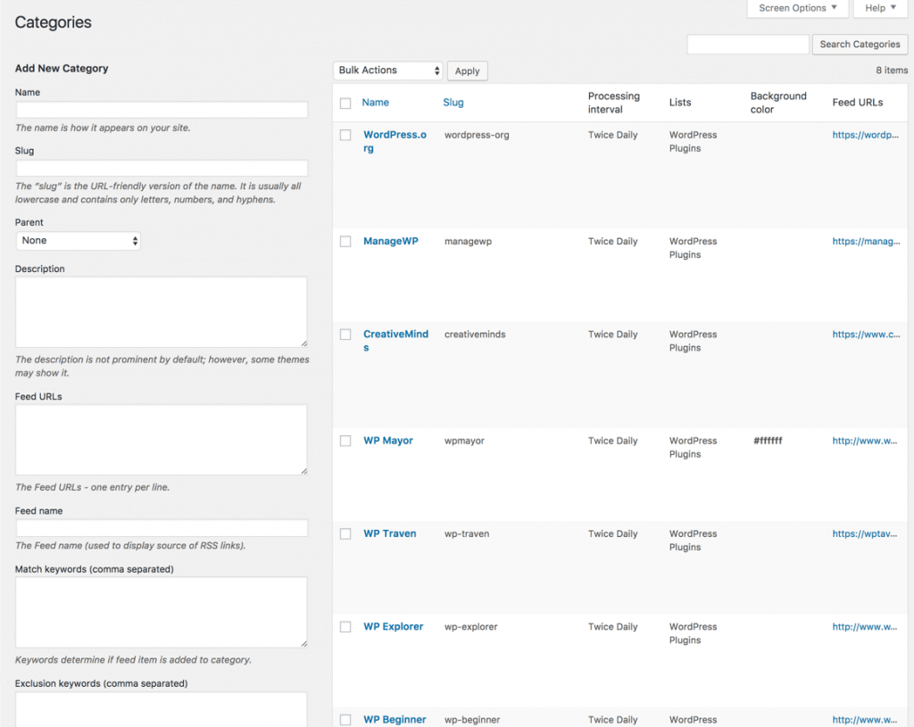Click the Feed URLs text area
The image size is (914, 727).
coord(162,440)
